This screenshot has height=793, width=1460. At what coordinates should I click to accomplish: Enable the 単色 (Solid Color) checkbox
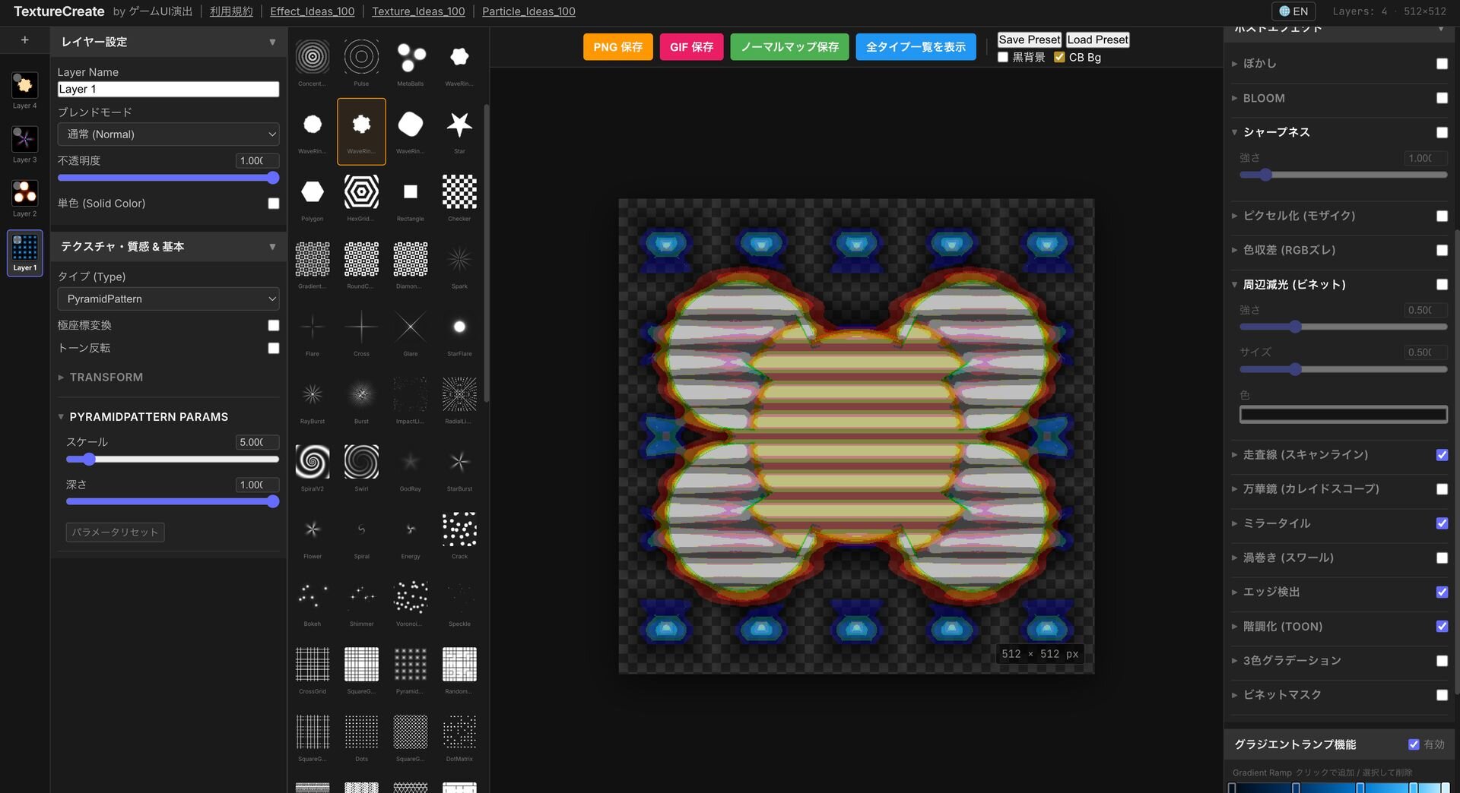[274, 204]
